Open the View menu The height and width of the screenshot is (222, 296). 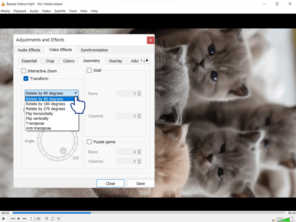coord(84,11)
